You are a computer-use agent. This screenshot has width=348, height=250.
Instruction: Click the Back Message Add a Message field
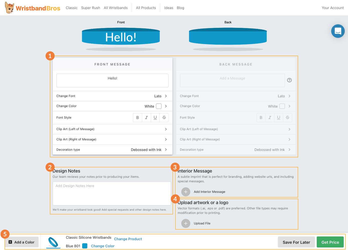click(232, 80)
